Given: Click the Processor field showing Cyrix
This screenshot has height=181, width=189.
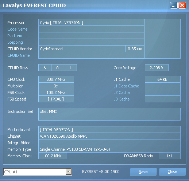Looking at the screenshot, I should (91, 23).
